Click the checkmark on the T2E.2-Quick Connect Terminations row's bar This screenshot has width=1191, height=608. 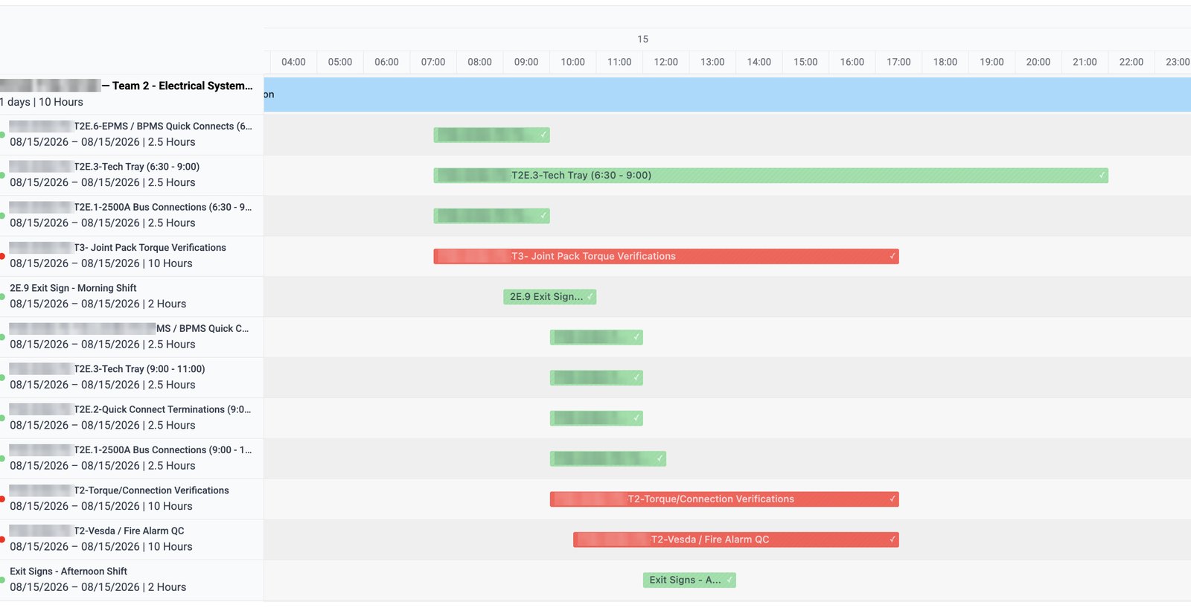click(x=636, y=418)
